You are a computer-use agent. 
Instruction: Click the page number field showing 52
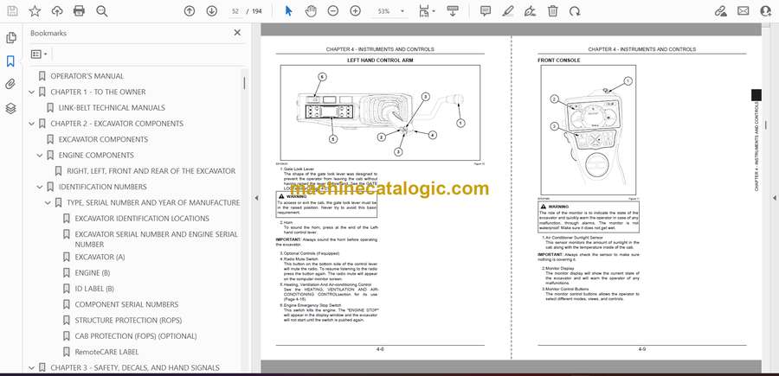235,11
